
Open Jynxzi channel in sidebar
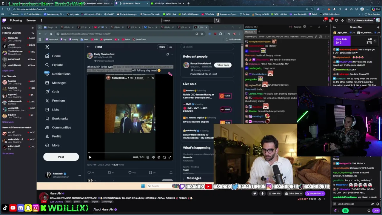tap(18, 46)
